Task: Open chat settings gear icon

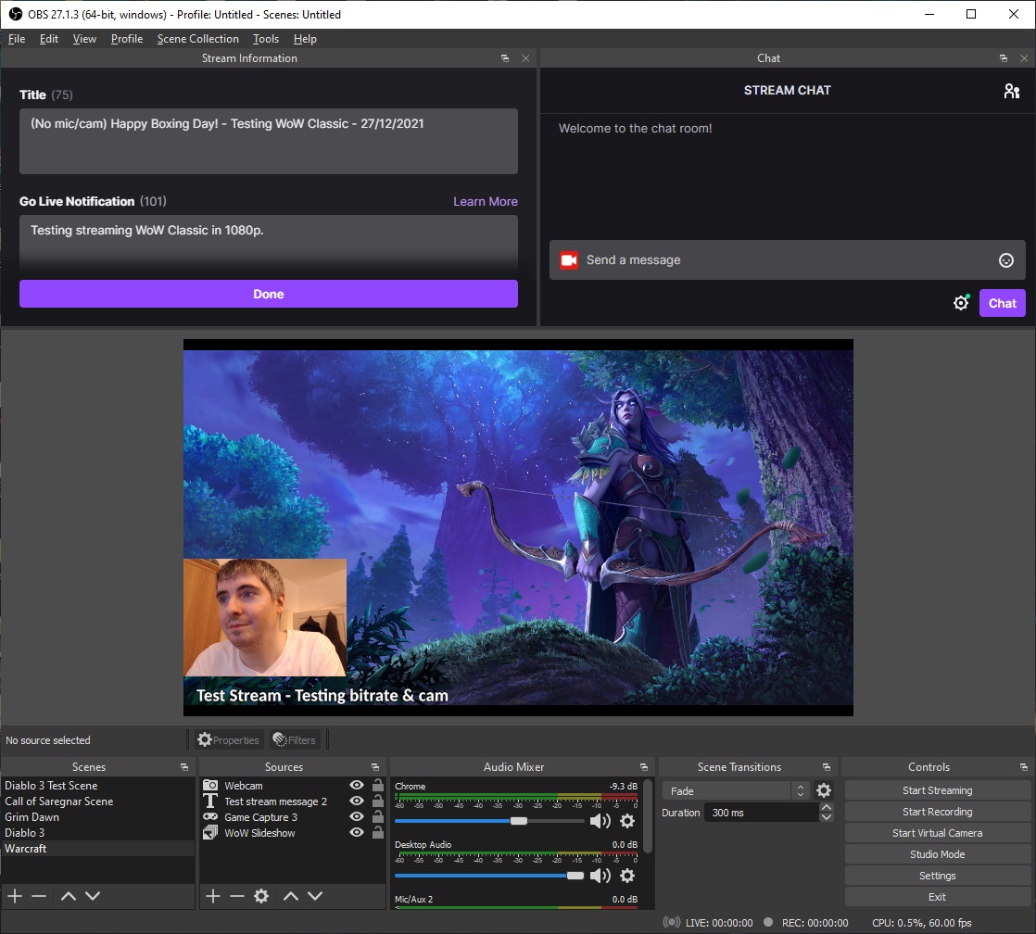Action: (x=961, y=302)
